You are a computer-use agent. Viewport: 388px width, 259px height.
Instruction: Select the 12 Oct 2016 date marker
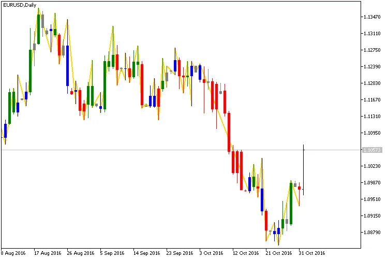pos(246,253)
